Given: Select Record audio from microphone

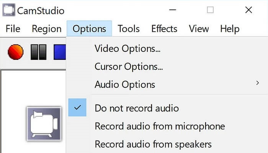Looking at the screenshot, I should [x=167, y=126].
